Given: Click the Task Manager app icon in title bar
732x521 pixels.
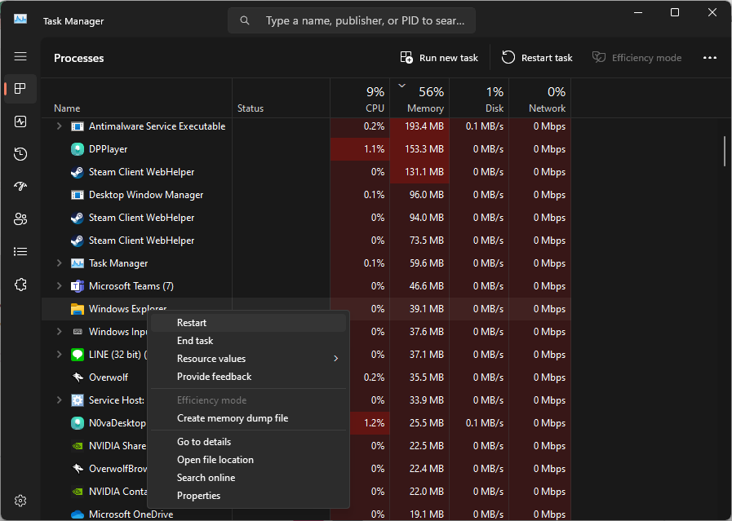Looking at the screenshot, I should [20, 19].
